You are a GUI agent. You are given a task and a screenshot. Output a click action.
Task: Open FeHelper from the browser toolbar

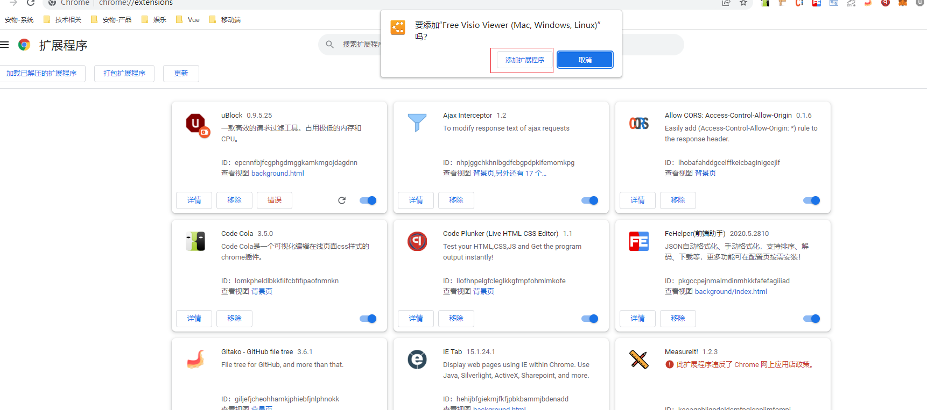pos(817,3)
